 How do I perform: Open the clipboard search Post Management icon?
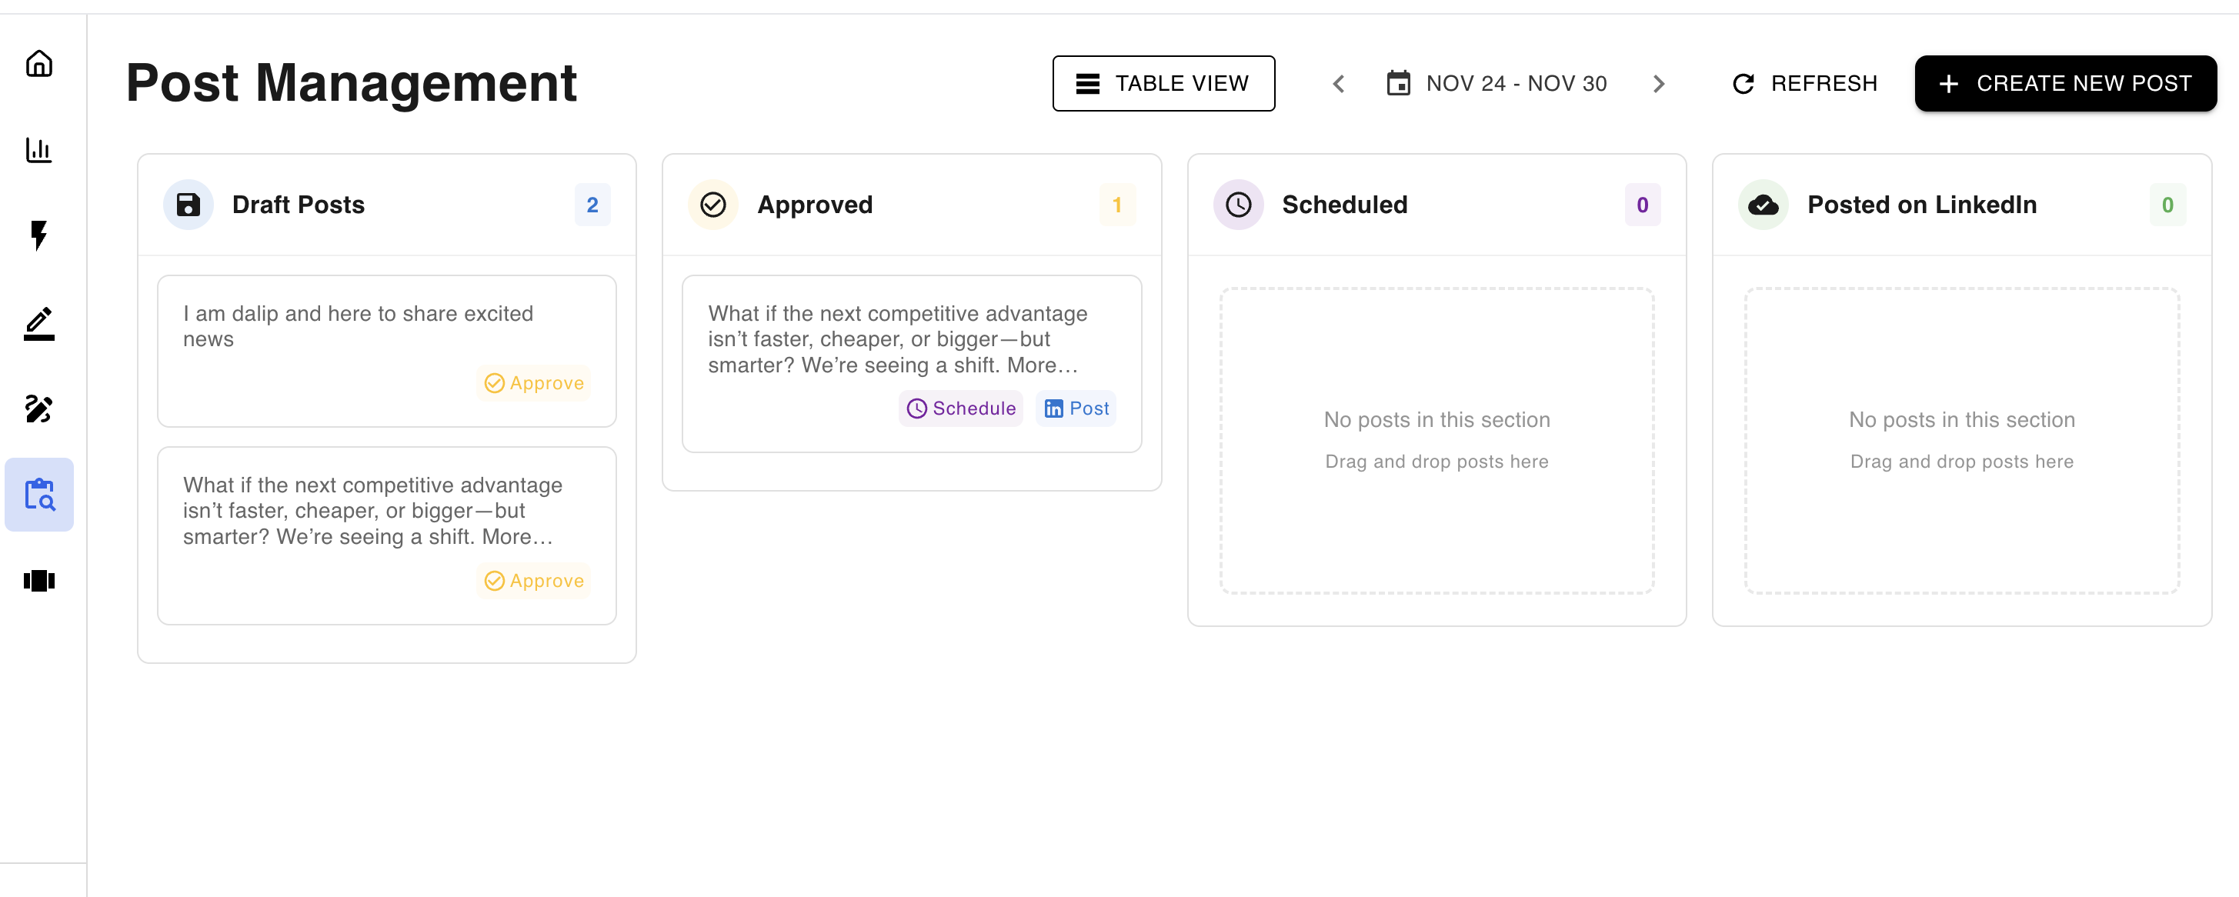(39, 495)
